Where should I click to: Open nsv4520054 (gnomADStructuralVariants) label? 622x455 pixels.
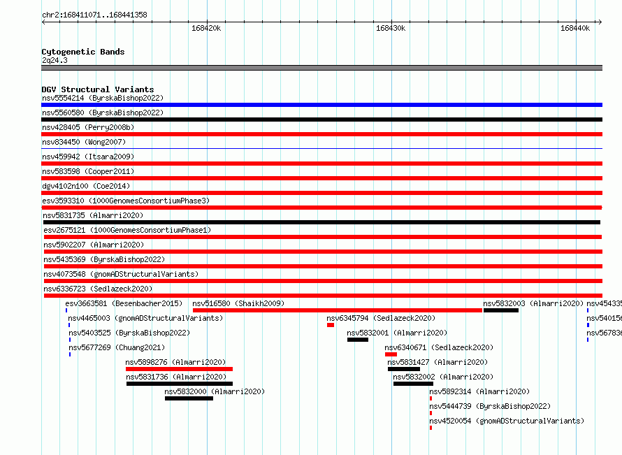(x=507, y=421)
